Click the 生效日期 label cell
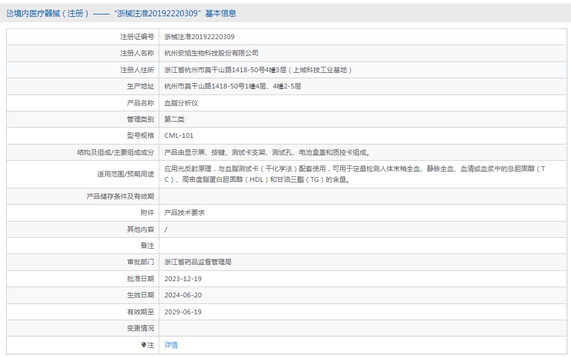The width and height of the screenshot is (571, 357). (x=83, y=296)
